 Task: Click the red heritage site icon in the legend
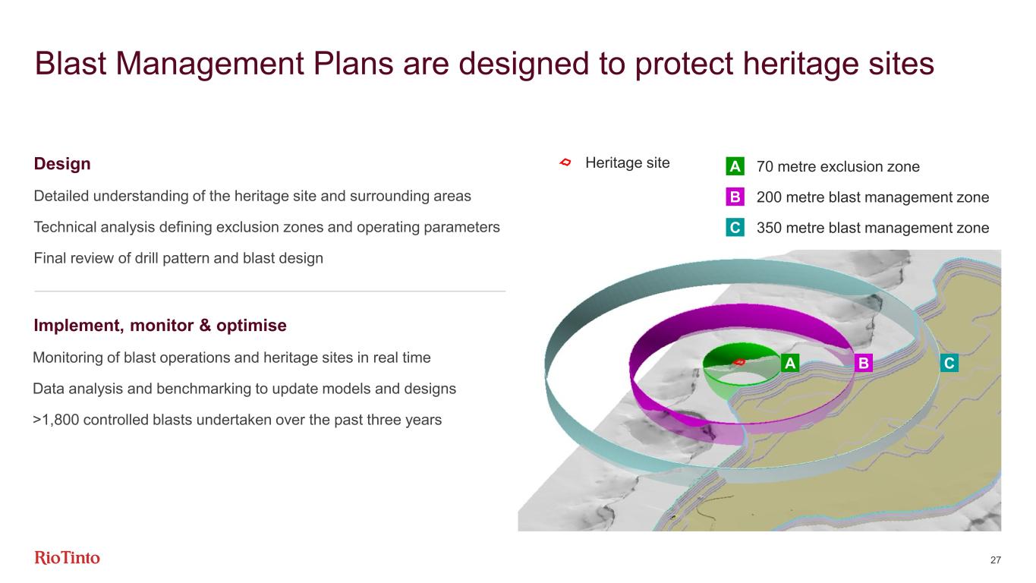coord(565,162)
